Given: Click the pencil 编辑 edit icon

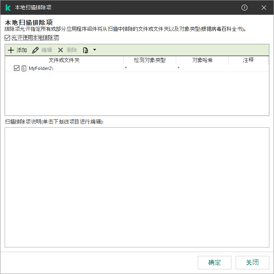Looking at the screenshot, I should [35, 50].
